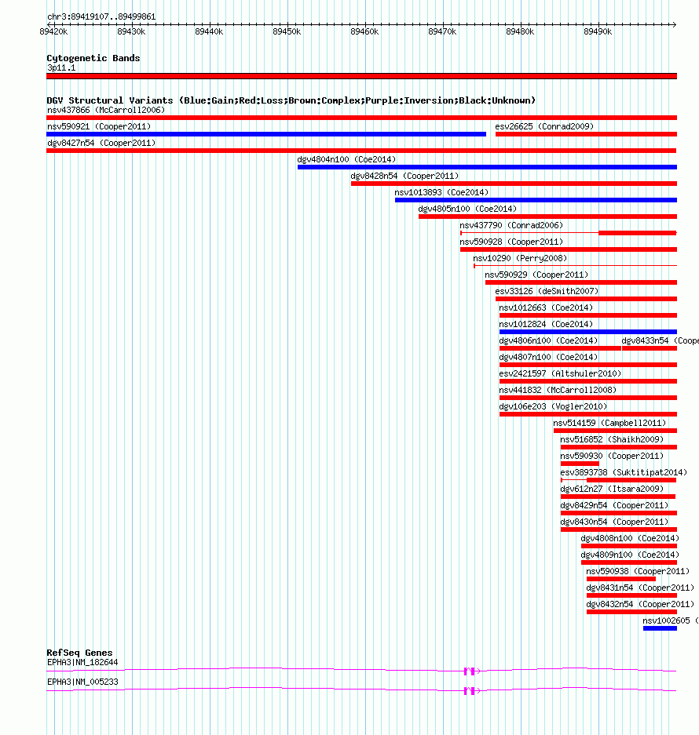Click the magenta exon of EPHA3 NM_182644

tap(470, 671)
